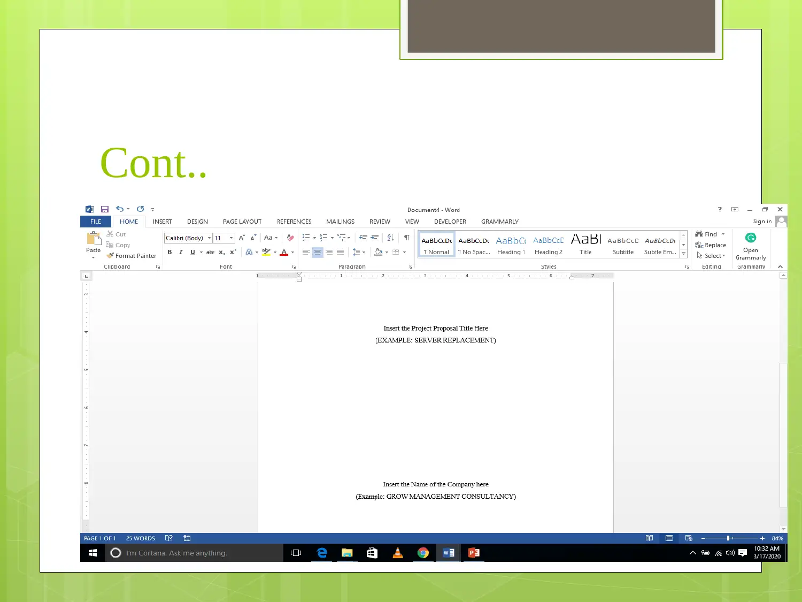Viewport: 802px width, 602px height.
Task: Click the Increase Indent icon
Action: coord(375,238)
